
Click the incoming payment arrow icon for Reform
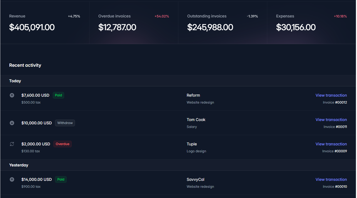tap(12, 95)
